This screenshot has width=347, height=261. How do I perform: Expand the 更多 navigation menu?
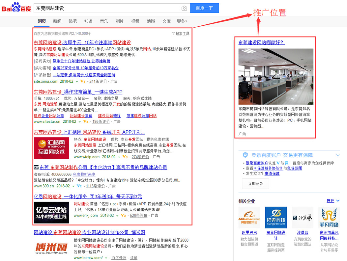pyautogui.click(x=182, y=21)
